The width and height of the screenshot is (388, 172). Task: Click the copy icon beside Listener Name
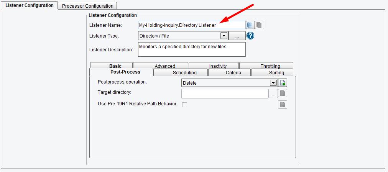tap(250, 25)
